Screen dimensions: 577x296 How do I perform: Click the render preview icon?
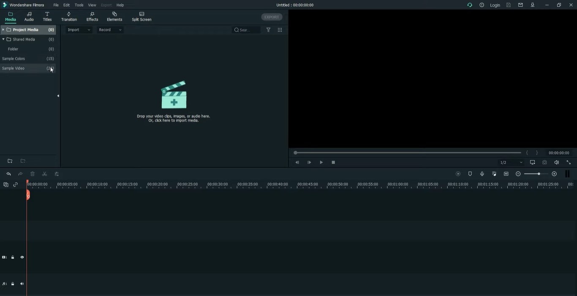tap(458, 174)
